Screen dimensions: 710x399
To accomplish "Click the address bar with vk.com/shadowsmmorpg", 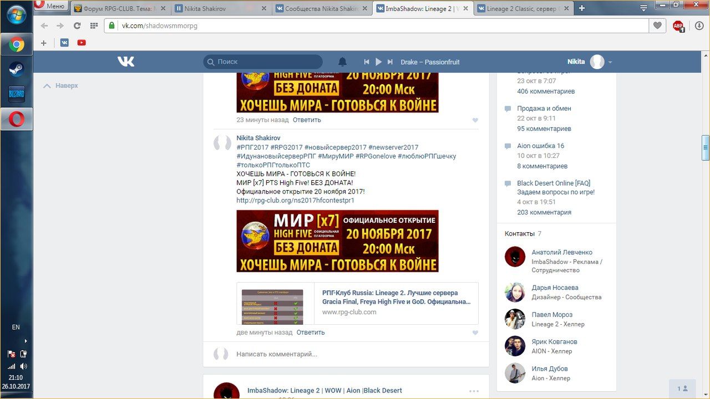I will [377, 25].
